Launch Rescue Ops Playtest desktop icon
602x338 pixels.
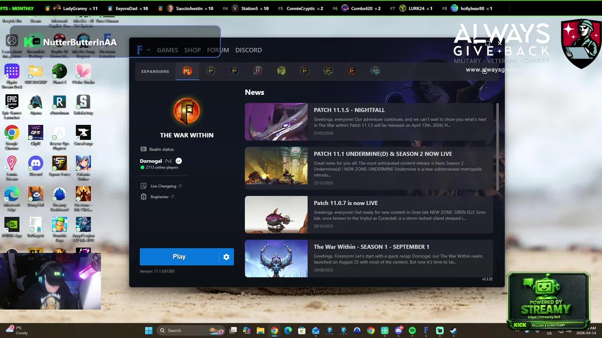[59, 138]
